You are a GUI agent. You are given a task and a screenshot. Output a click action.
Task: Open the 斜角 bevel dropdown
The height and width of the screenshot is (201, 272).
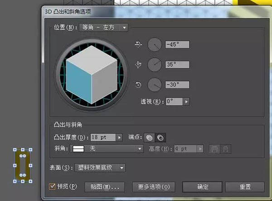[x=107, y=148]
